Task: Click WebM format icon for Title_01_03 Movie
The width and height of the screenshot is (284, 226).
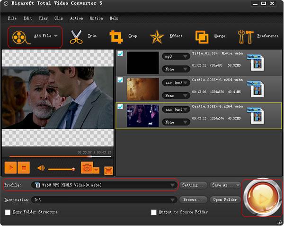Action: 256,63
